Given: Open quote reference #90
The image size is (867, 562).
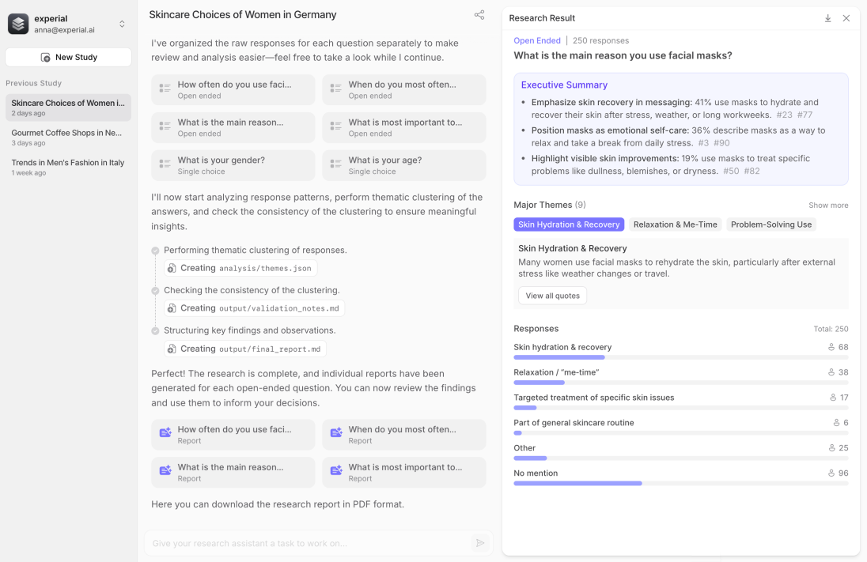Looking at the screenshot, I should pyautogui.click(x=721, y=143).
